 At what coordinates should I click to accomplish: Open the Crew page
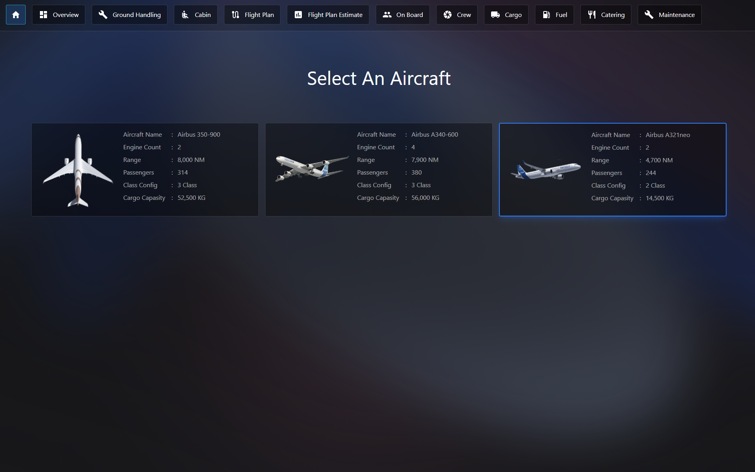tap(457, 15)
